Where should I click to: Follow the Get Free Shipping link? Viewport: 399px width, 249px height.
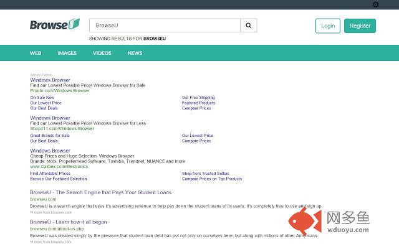[198, 98]
